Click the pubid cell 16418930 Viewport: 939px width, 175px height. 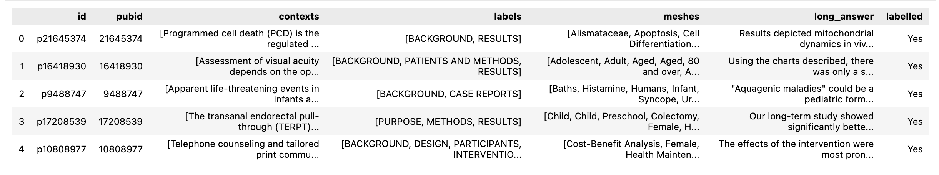[x=121, y=66]
